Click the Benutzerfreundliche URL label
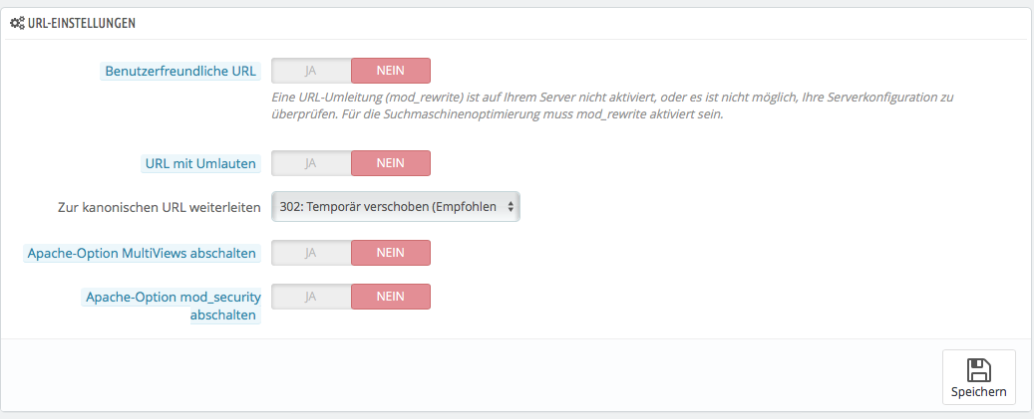This screenshot has height=419, width=1034. [180, 71]
